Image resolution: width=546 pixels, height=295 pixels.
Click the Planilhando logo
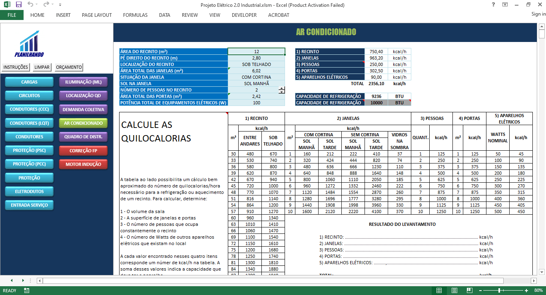point(29,43)
